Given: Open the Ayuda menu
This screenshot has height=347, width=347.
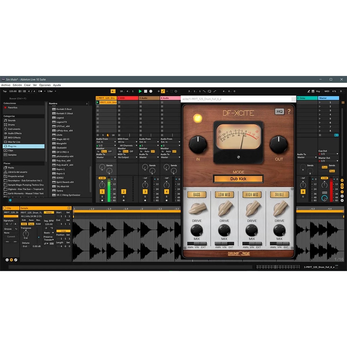Looking at the screenshot, I should [x=57, y=85].
